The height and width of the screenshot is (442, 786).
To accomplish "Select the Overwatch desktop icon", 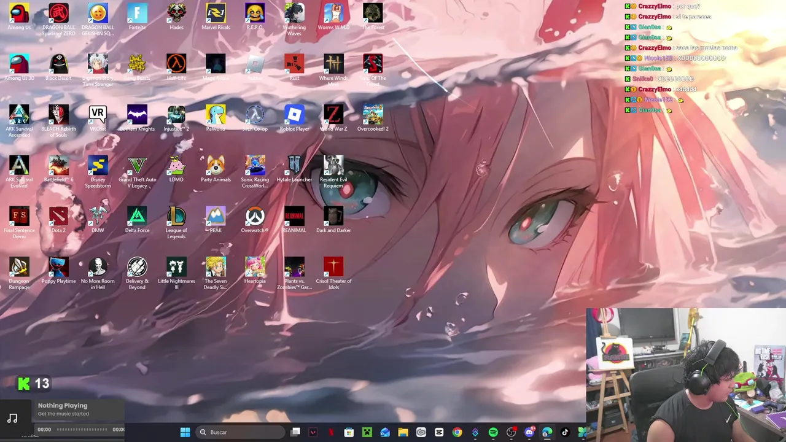I will click(x=255, y=221).
